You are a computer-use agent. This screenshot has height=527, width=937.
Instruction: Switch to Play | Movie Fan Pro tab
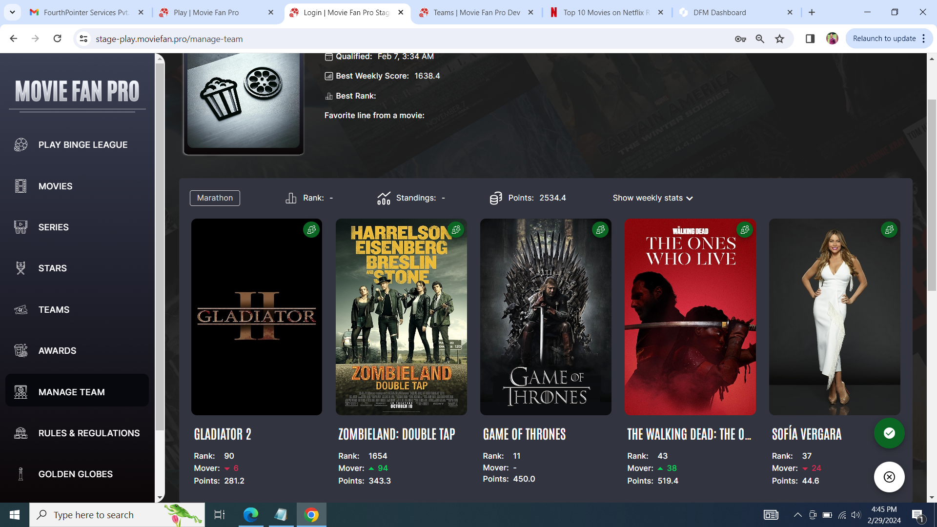216,13
